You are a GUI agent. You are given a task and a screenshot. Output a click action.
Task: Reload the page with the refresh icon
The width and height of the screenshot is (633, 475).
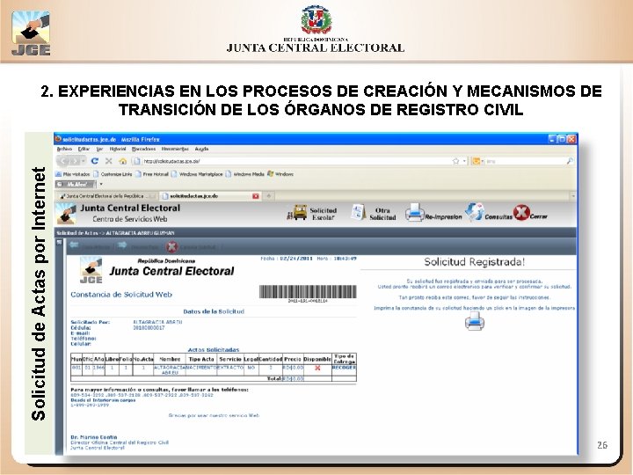[95, 161]
